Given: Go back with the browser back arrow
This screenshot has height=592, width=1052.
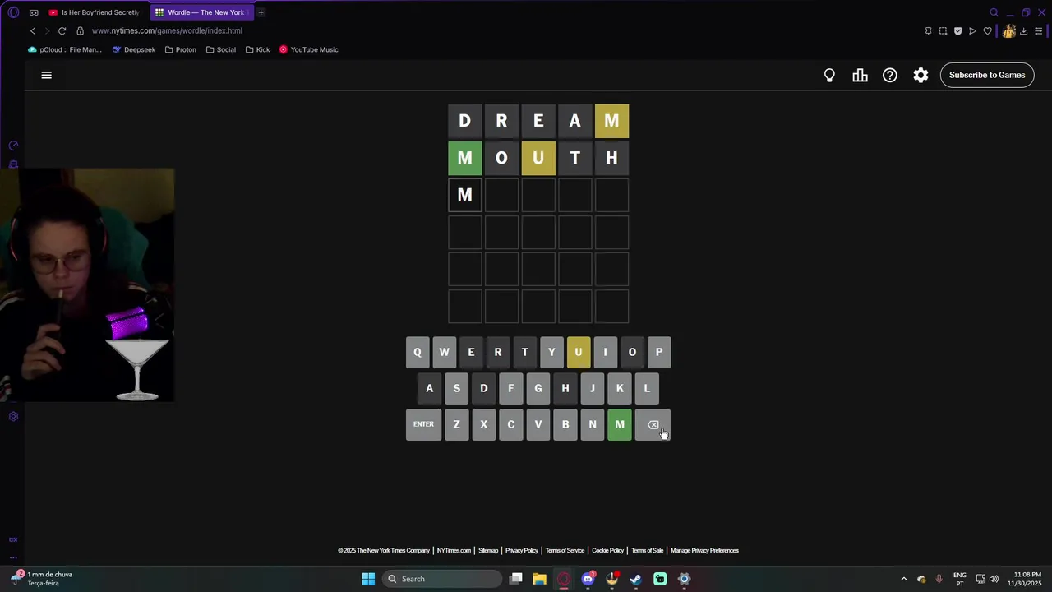Looking at the screenshot, I should (x=33, y=30).
